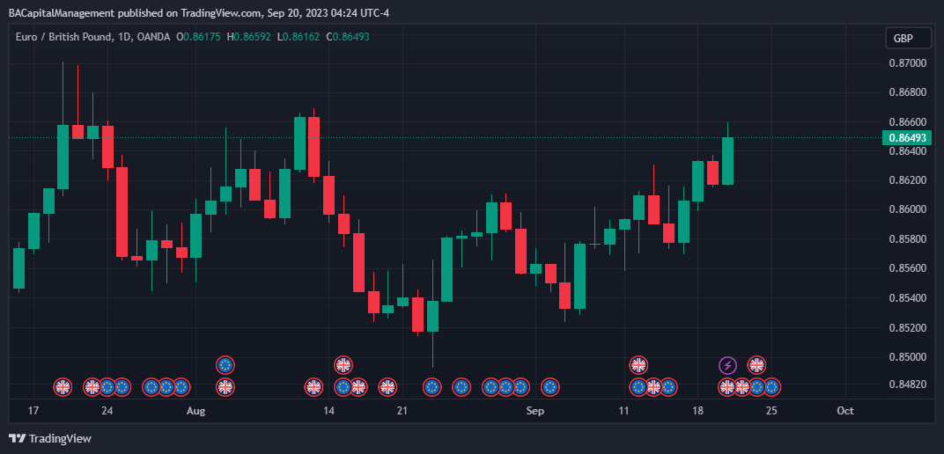Open the UK flag event icon on August 11
The height and width of the screenshot is (454, 944).
[313, 386]
